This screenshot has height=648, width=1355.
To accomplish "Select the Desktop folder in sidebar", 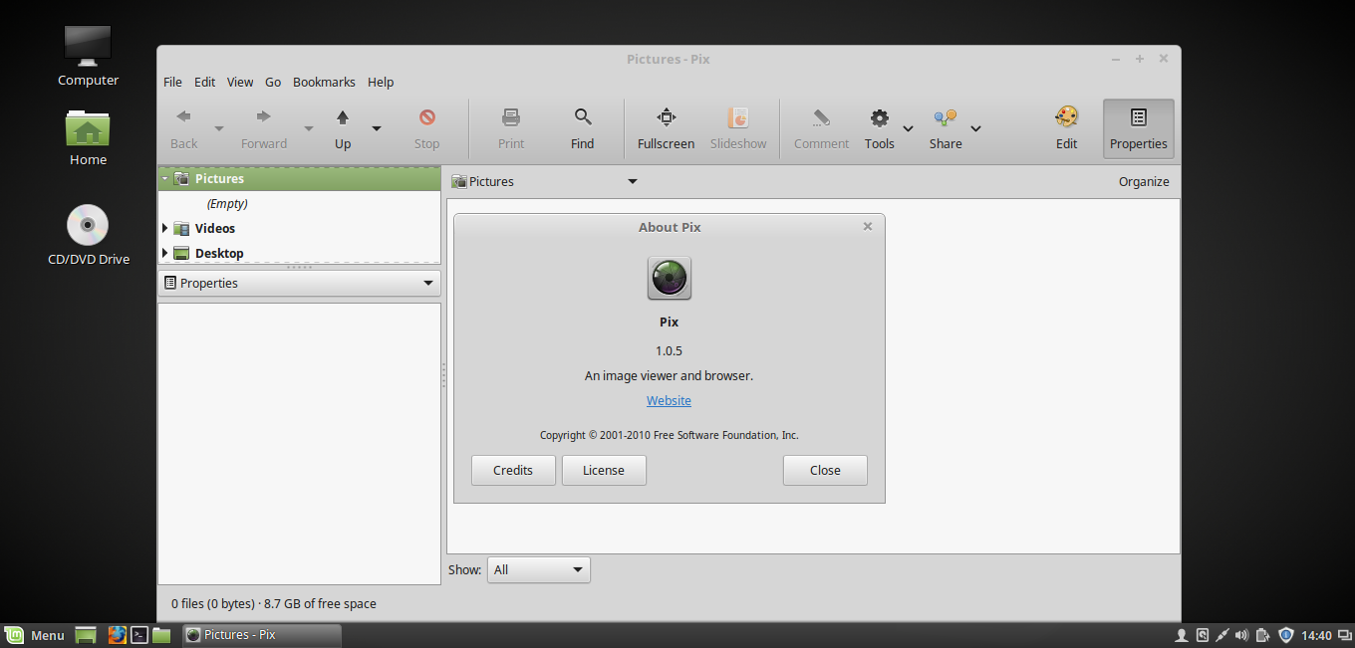I will (219, 253).
